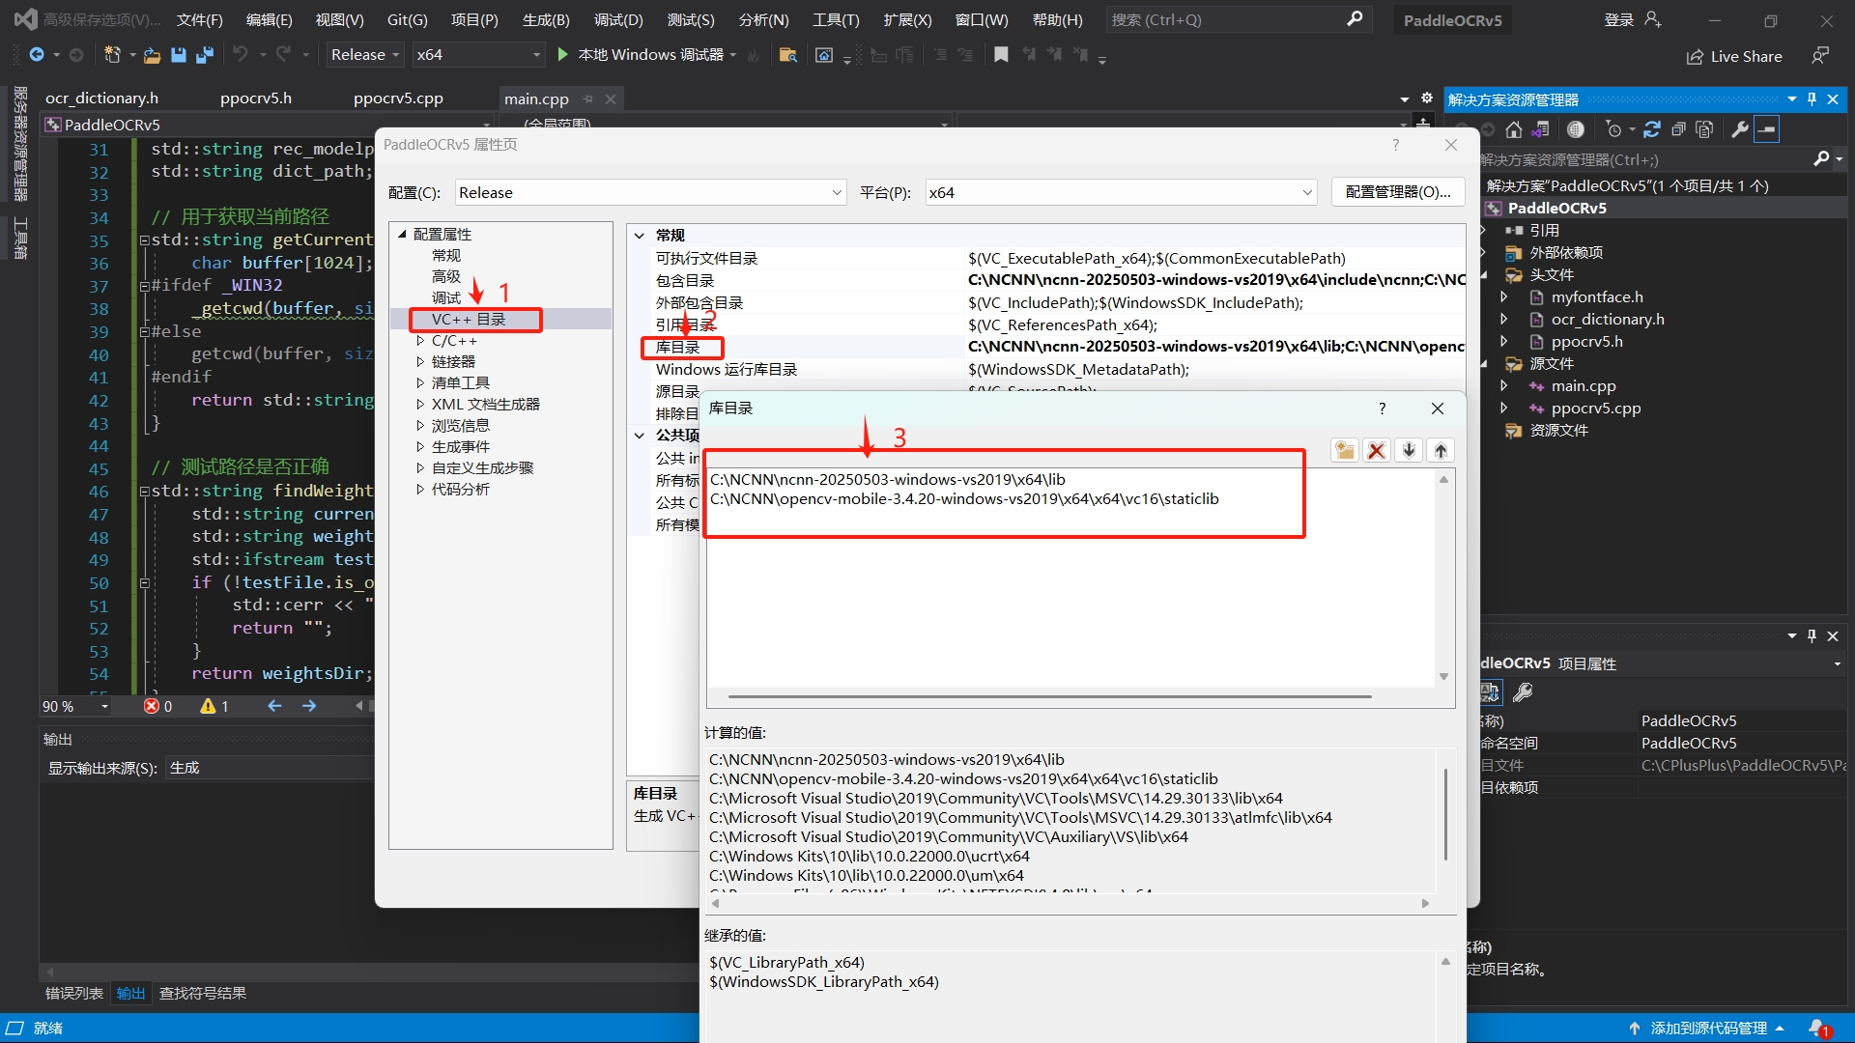This screenshot has height=1043, width=1855.
Task: Open properties wrench icon in Solution Explorer
Action: [1740, 129]
